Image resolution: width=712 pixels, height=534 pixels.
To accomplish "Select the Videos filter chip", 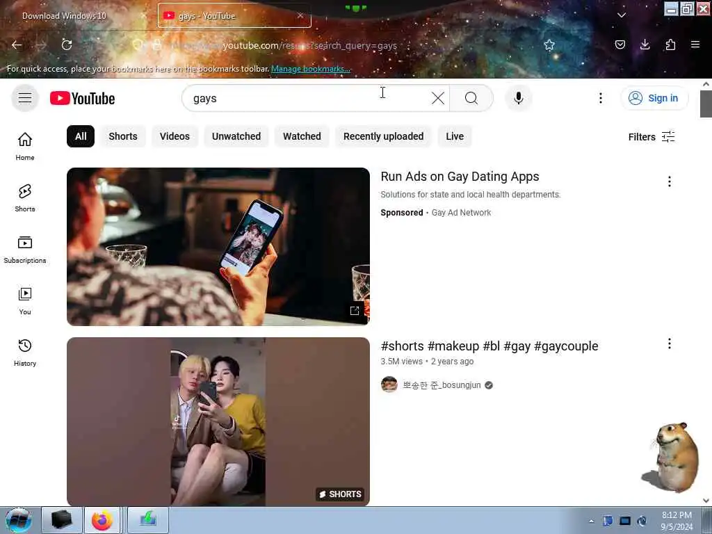I will [x=175, y=136].
